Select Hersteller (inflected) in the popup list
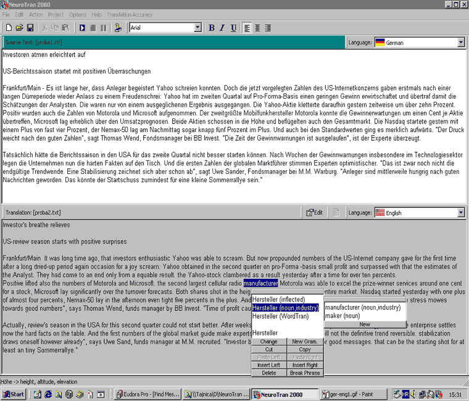This screenshot has height=401, width=469. coord(278,299)
